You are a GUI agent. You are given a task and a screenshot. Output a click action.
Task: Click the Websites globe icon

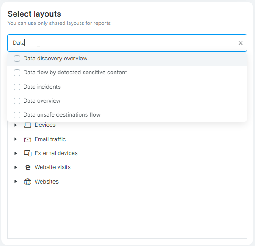click(28, 182)
